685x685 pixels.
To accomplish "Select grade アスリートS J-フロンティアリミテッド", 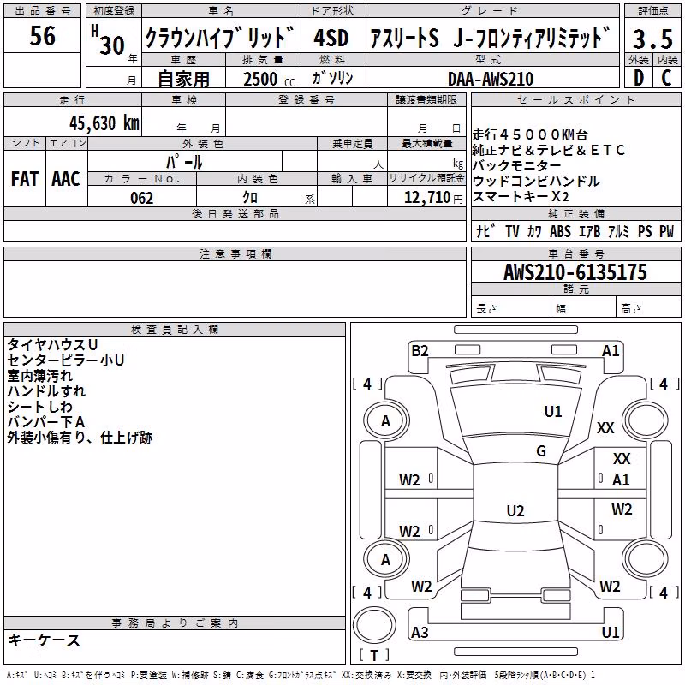I will click(x=490, y=38).
